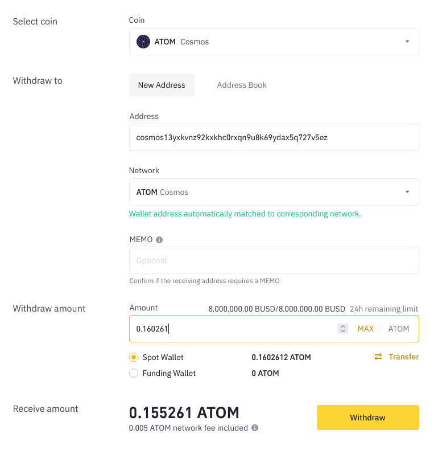Increase amount with stepper up arrow
This screenshot has height=450, width=434.
343,326
